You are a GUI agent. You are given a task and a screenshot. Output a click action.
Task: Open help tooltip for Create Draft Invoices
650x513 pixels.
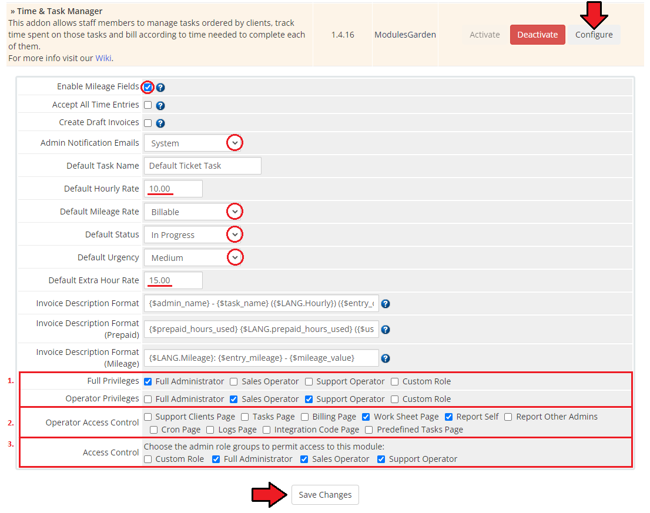160,123
